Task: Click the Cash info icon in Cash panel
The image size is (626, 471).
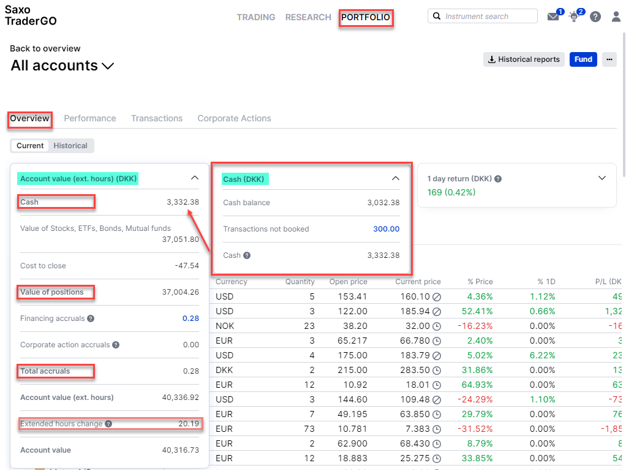Action: tap(247, 255)
